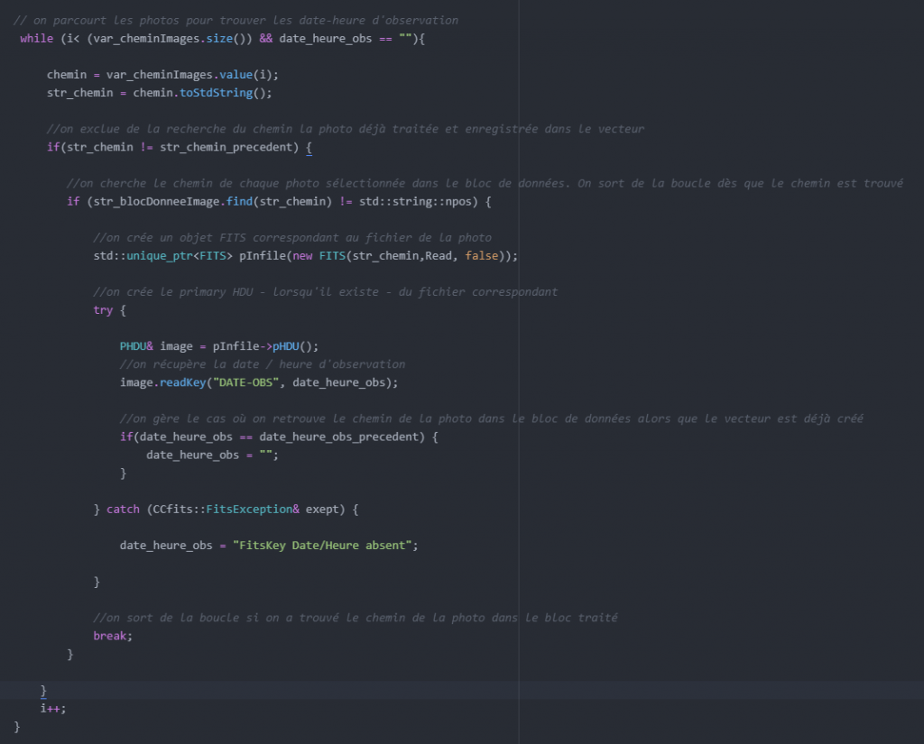The height and width of the screenshot is (744, 924).
Task: Click the vertical divider line in editor
Action: pyautogui.click(x=518, y=361)
